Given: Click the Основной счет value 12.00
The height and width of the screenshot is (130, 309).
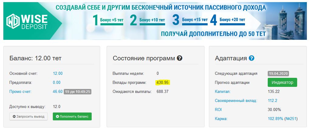Looking at the screenshot, I should tap(58, 73).
